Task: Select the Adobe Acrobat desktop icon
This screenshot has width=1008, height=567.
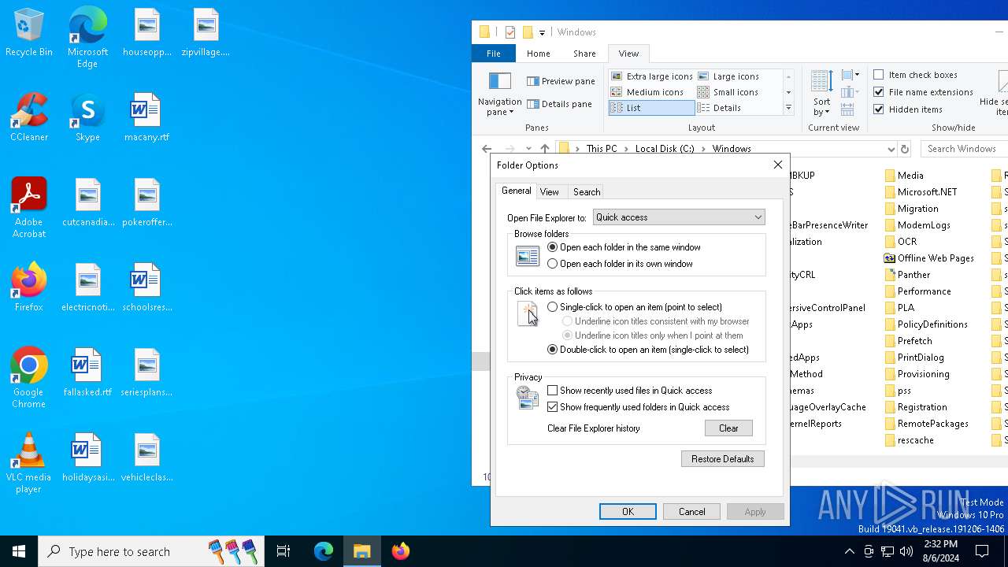Action: [28, 208]
